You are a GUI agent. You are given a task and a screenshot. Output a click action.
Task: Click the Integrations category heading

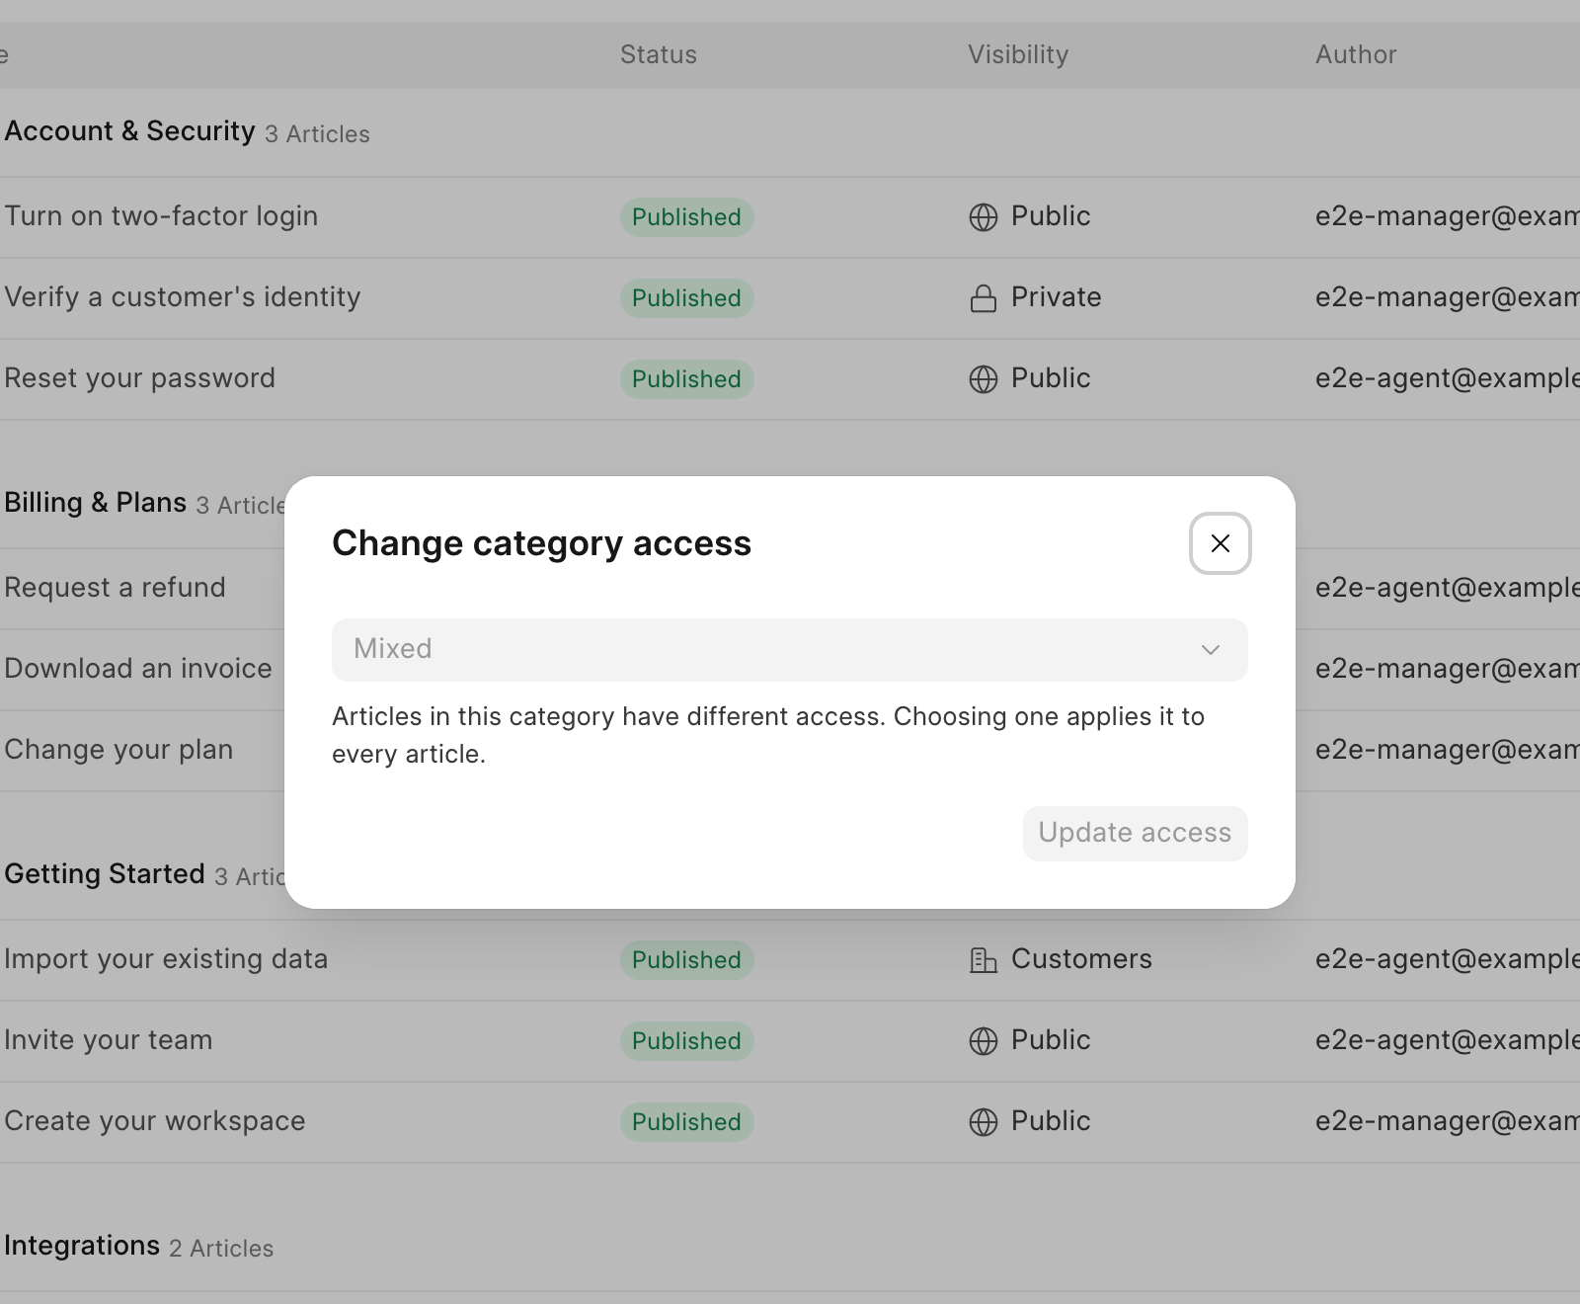(82, 1246)
